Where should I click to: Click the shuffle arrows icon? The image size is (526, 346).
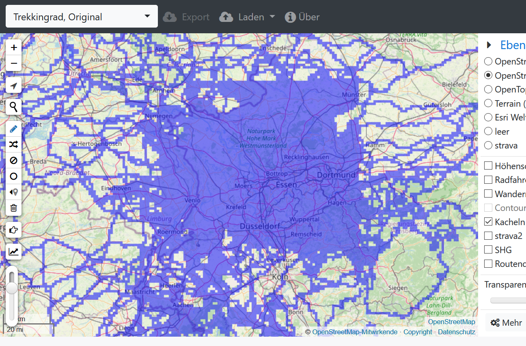pos(14,144)
